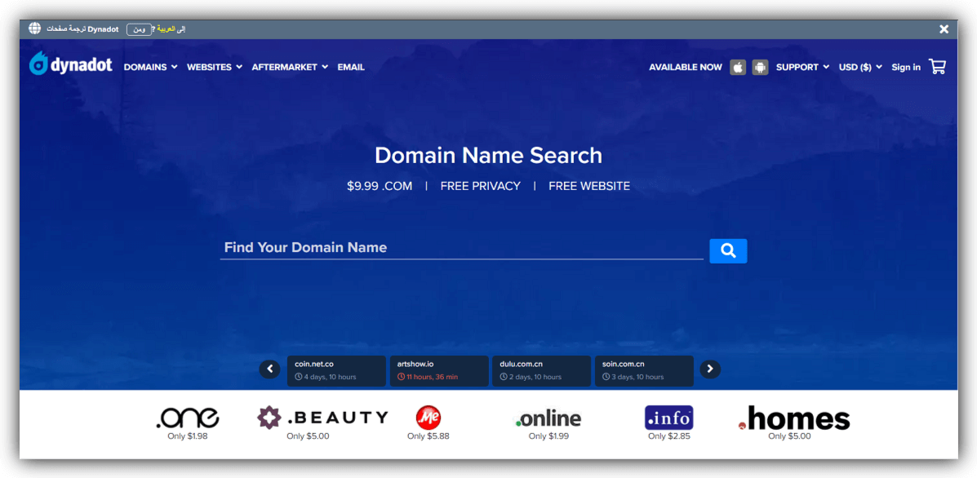Open the EMAIL menu item
Image resolution: width=977 pixels, height=478 pixels.
click(351, 67)
